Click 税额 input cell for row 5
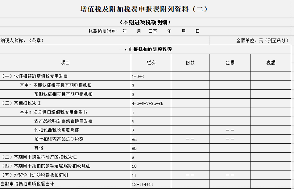This screenshot has width=294, height=189. (271, 112)
